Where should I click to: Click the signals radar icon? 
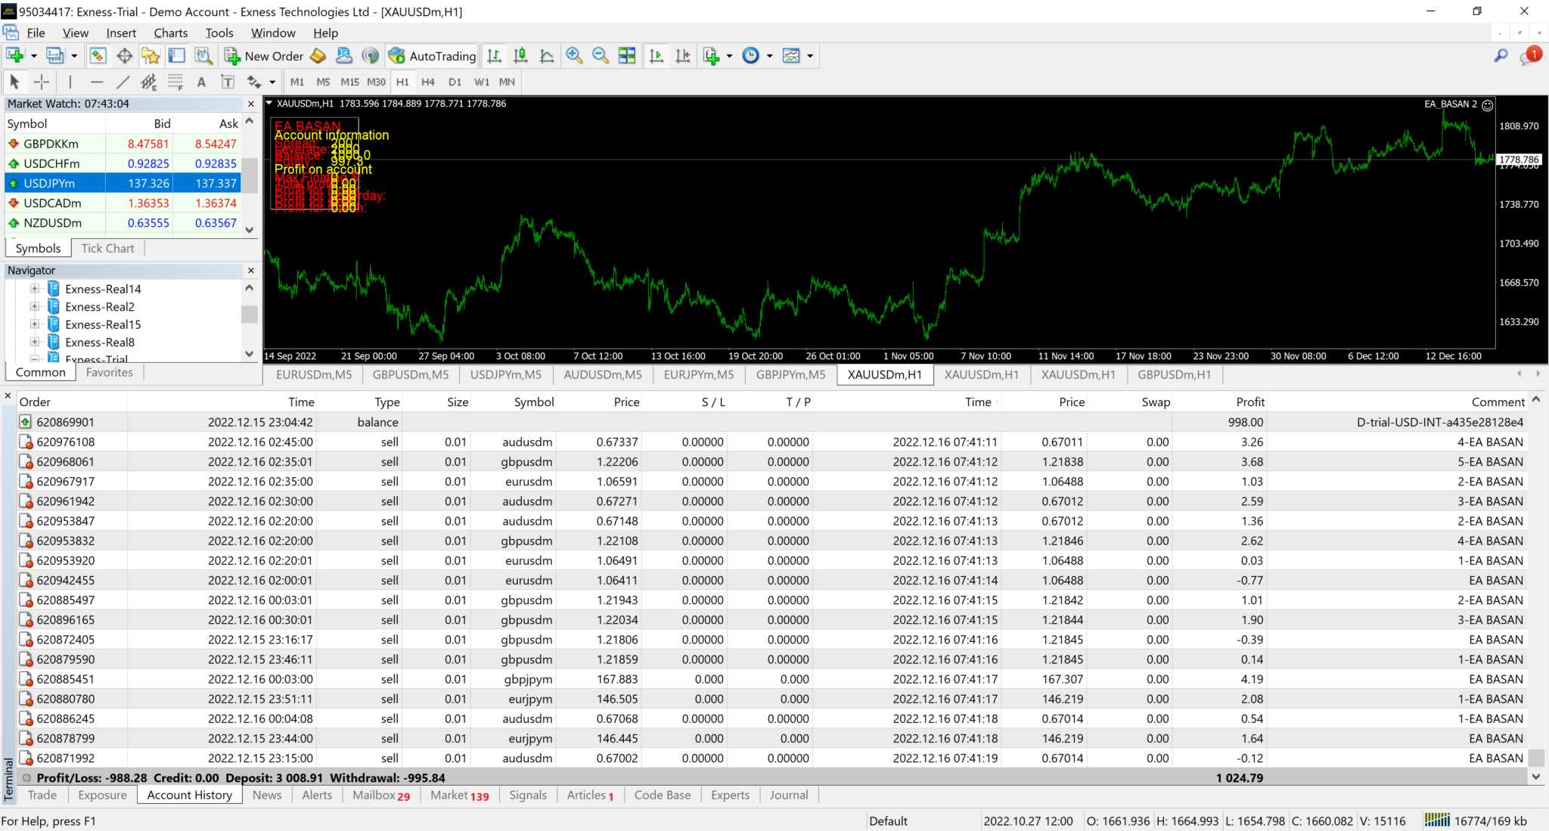[370, 56]
